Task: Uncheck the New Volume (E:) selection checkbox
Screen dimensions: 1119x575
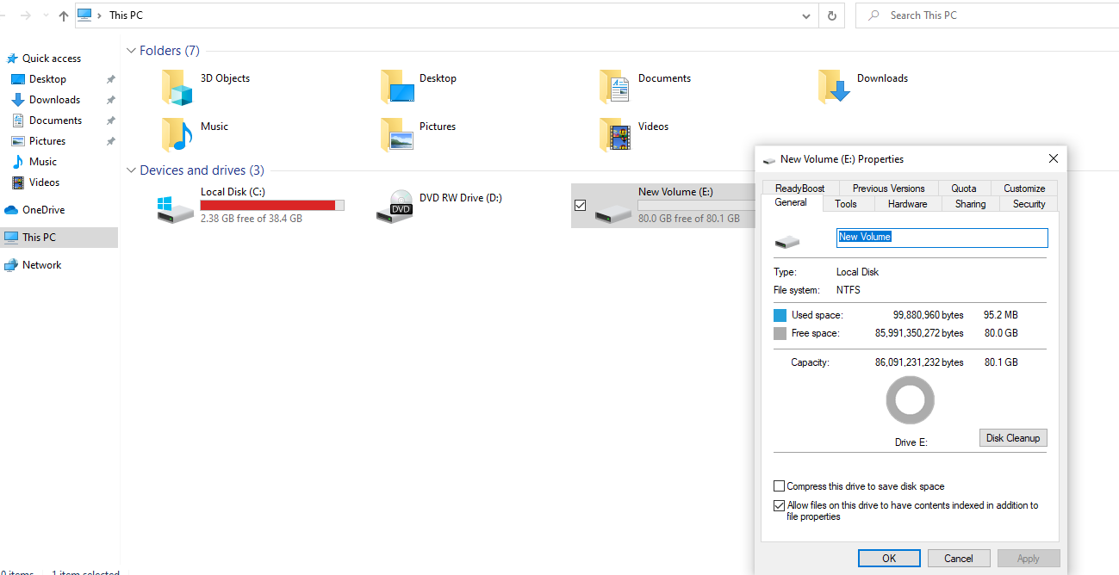Action: point(581,205)
